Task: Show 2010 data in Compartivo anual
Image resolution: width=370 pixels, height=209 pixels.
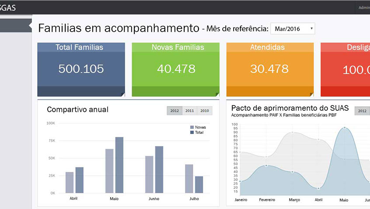Action: point(204,111)
